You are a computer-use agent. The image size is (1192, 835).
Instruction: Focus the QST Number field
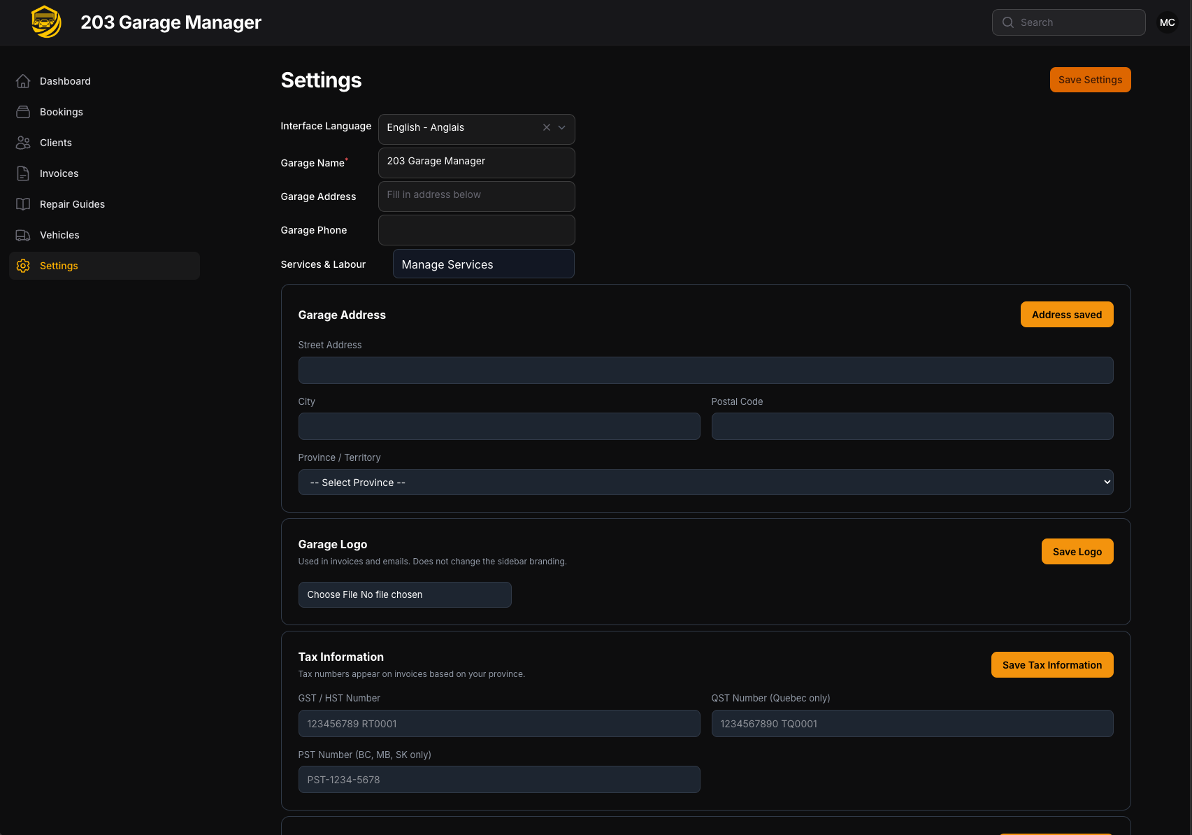coord(912,724)
